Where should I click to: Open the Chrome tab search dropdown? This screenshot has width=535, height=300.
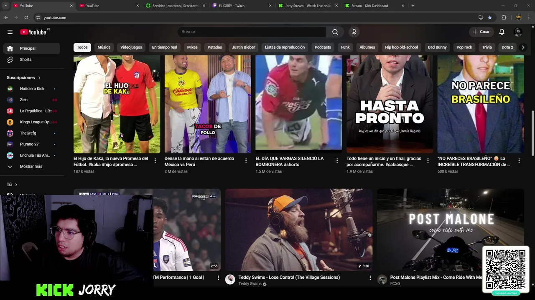click(x=5, y=6)
